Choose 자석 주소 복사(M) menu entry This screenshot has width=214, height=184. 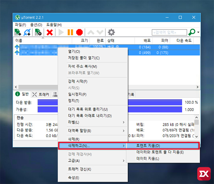pos(93,67)
